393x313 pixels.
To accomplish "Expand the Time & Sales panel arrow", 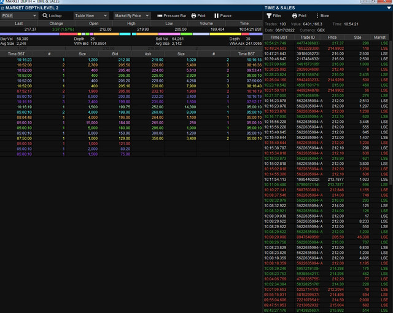I will pos(389,8).
